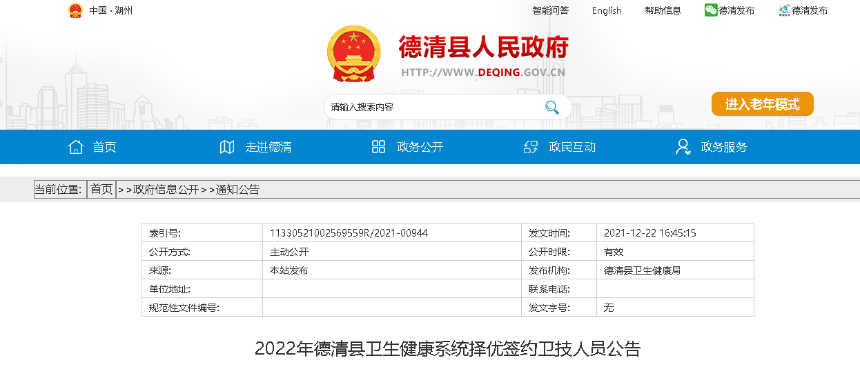This screenshot has width=860, height=367.
Task: Click the 中国·湖州 link
Action: point(111,10)
